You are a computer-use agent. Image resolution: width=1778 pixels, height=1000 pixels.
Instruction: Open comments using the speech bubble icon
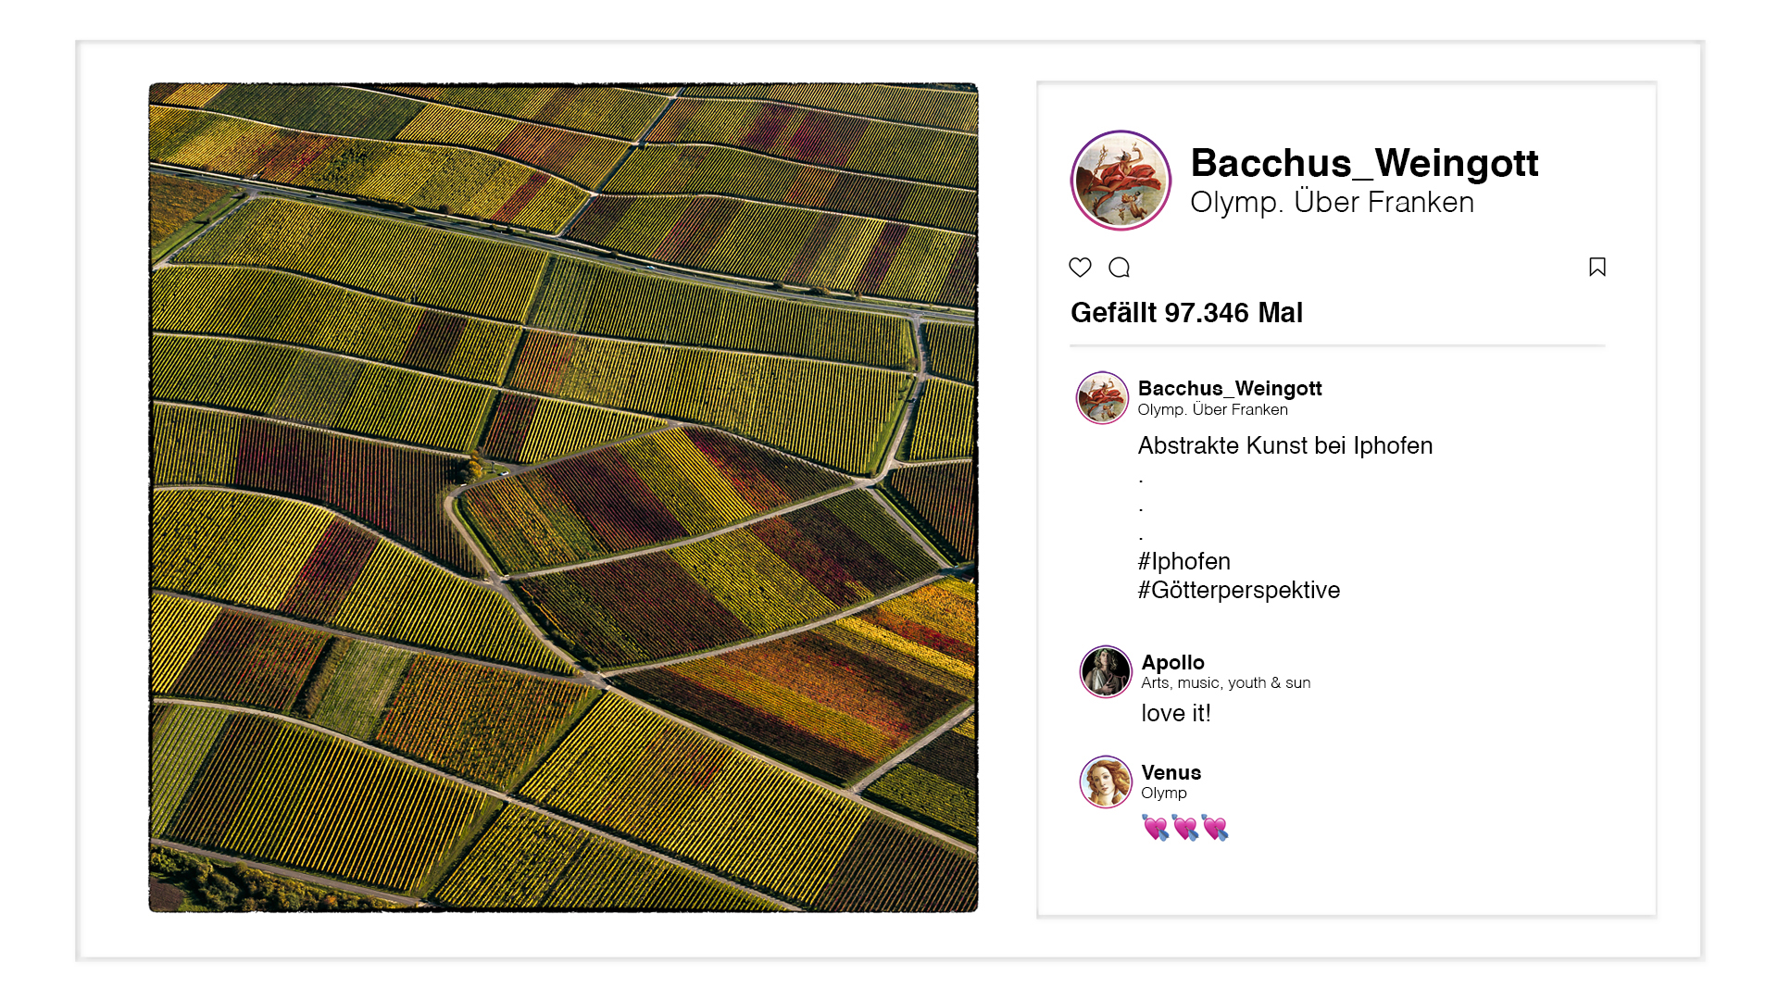[1120, 268]
